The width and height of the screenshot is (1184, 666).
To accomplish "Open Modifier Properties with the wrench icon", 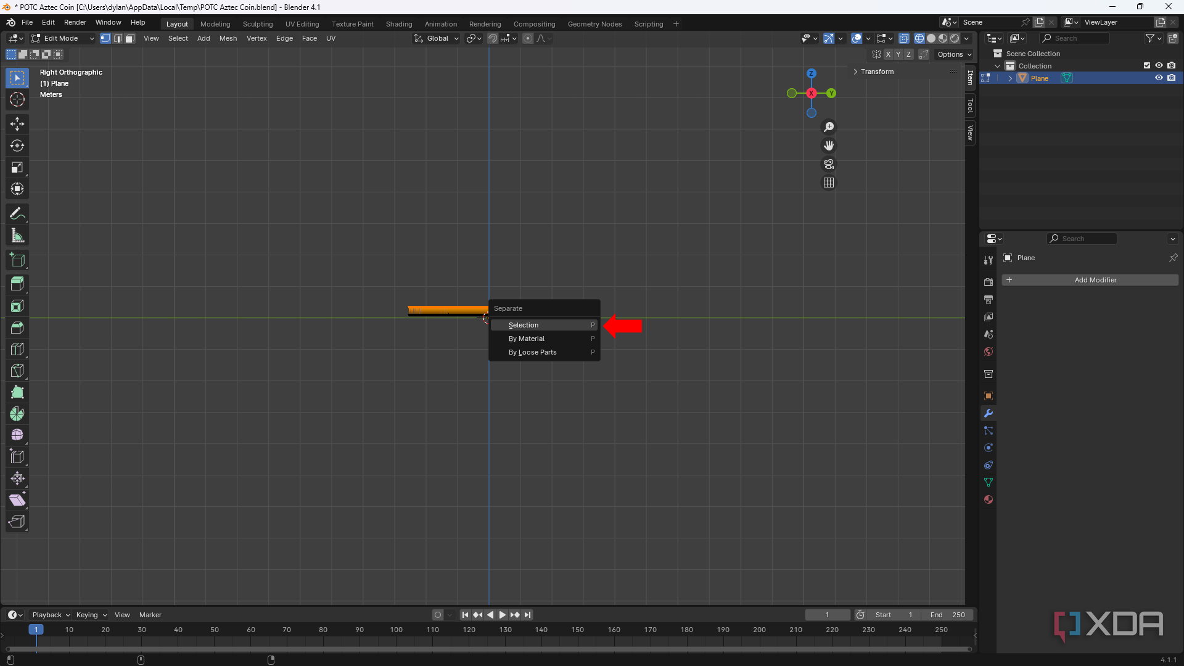I will coord(989,413).
